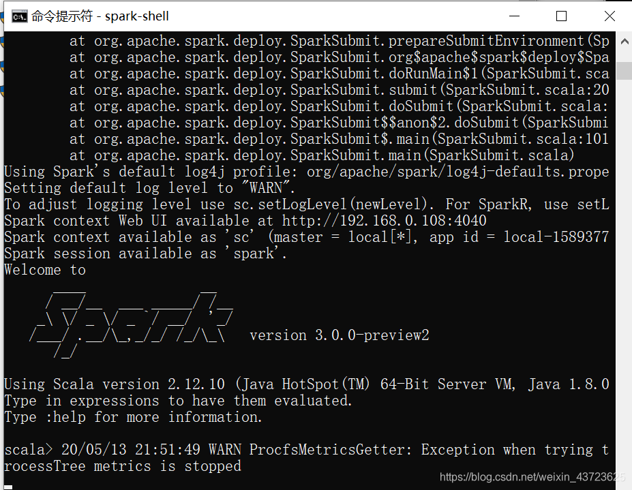Open the command prompt window system menu icon
The image size is (632, 490).
click(x=19, y=16)
